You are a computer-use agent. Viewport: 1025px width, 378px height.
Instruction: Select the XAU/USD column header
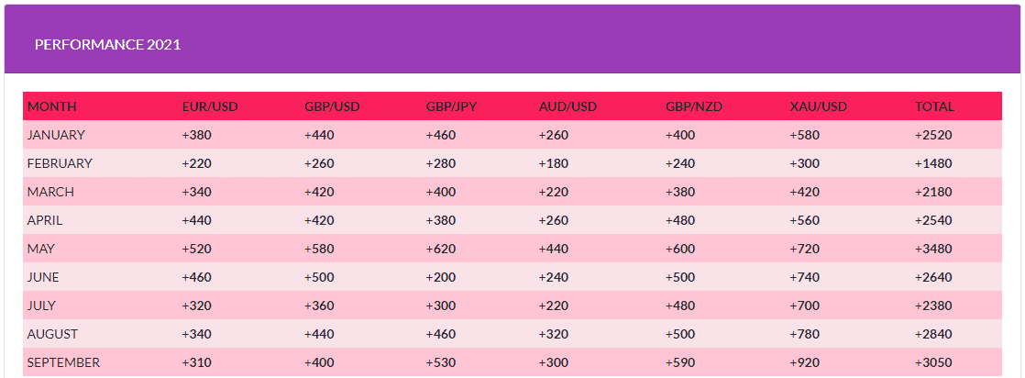pyautogui.click(x=819, y=106)
